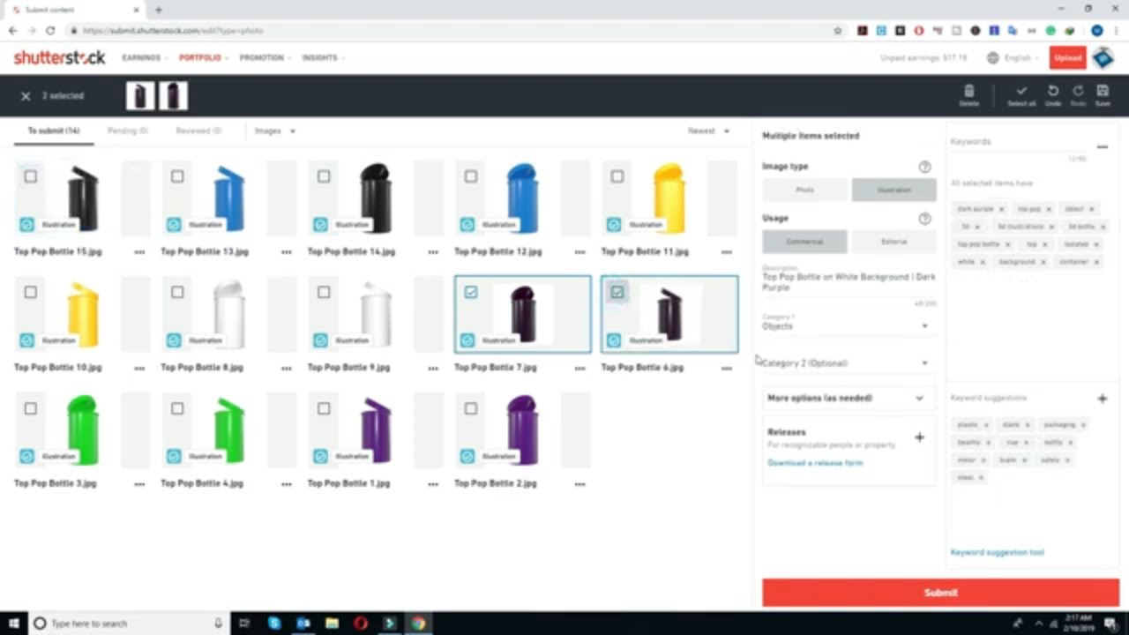Viewport: 1129px width, 635px height.
Task: Switch to the Pending tab
Action: click(128, 131)
